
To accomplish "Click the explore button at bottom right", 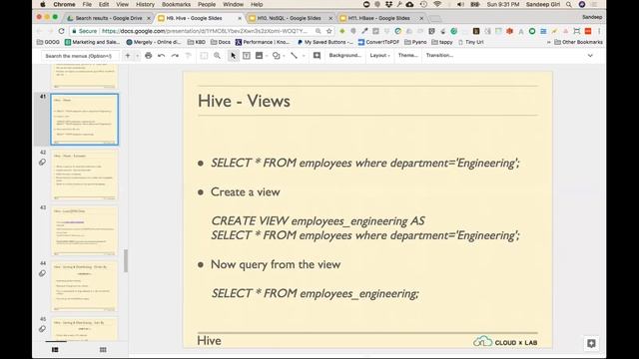I will (591, 343).
